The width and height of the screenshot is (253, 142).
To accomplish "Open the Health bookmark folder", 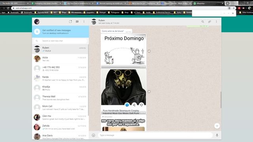I will (x=147, y=12).
